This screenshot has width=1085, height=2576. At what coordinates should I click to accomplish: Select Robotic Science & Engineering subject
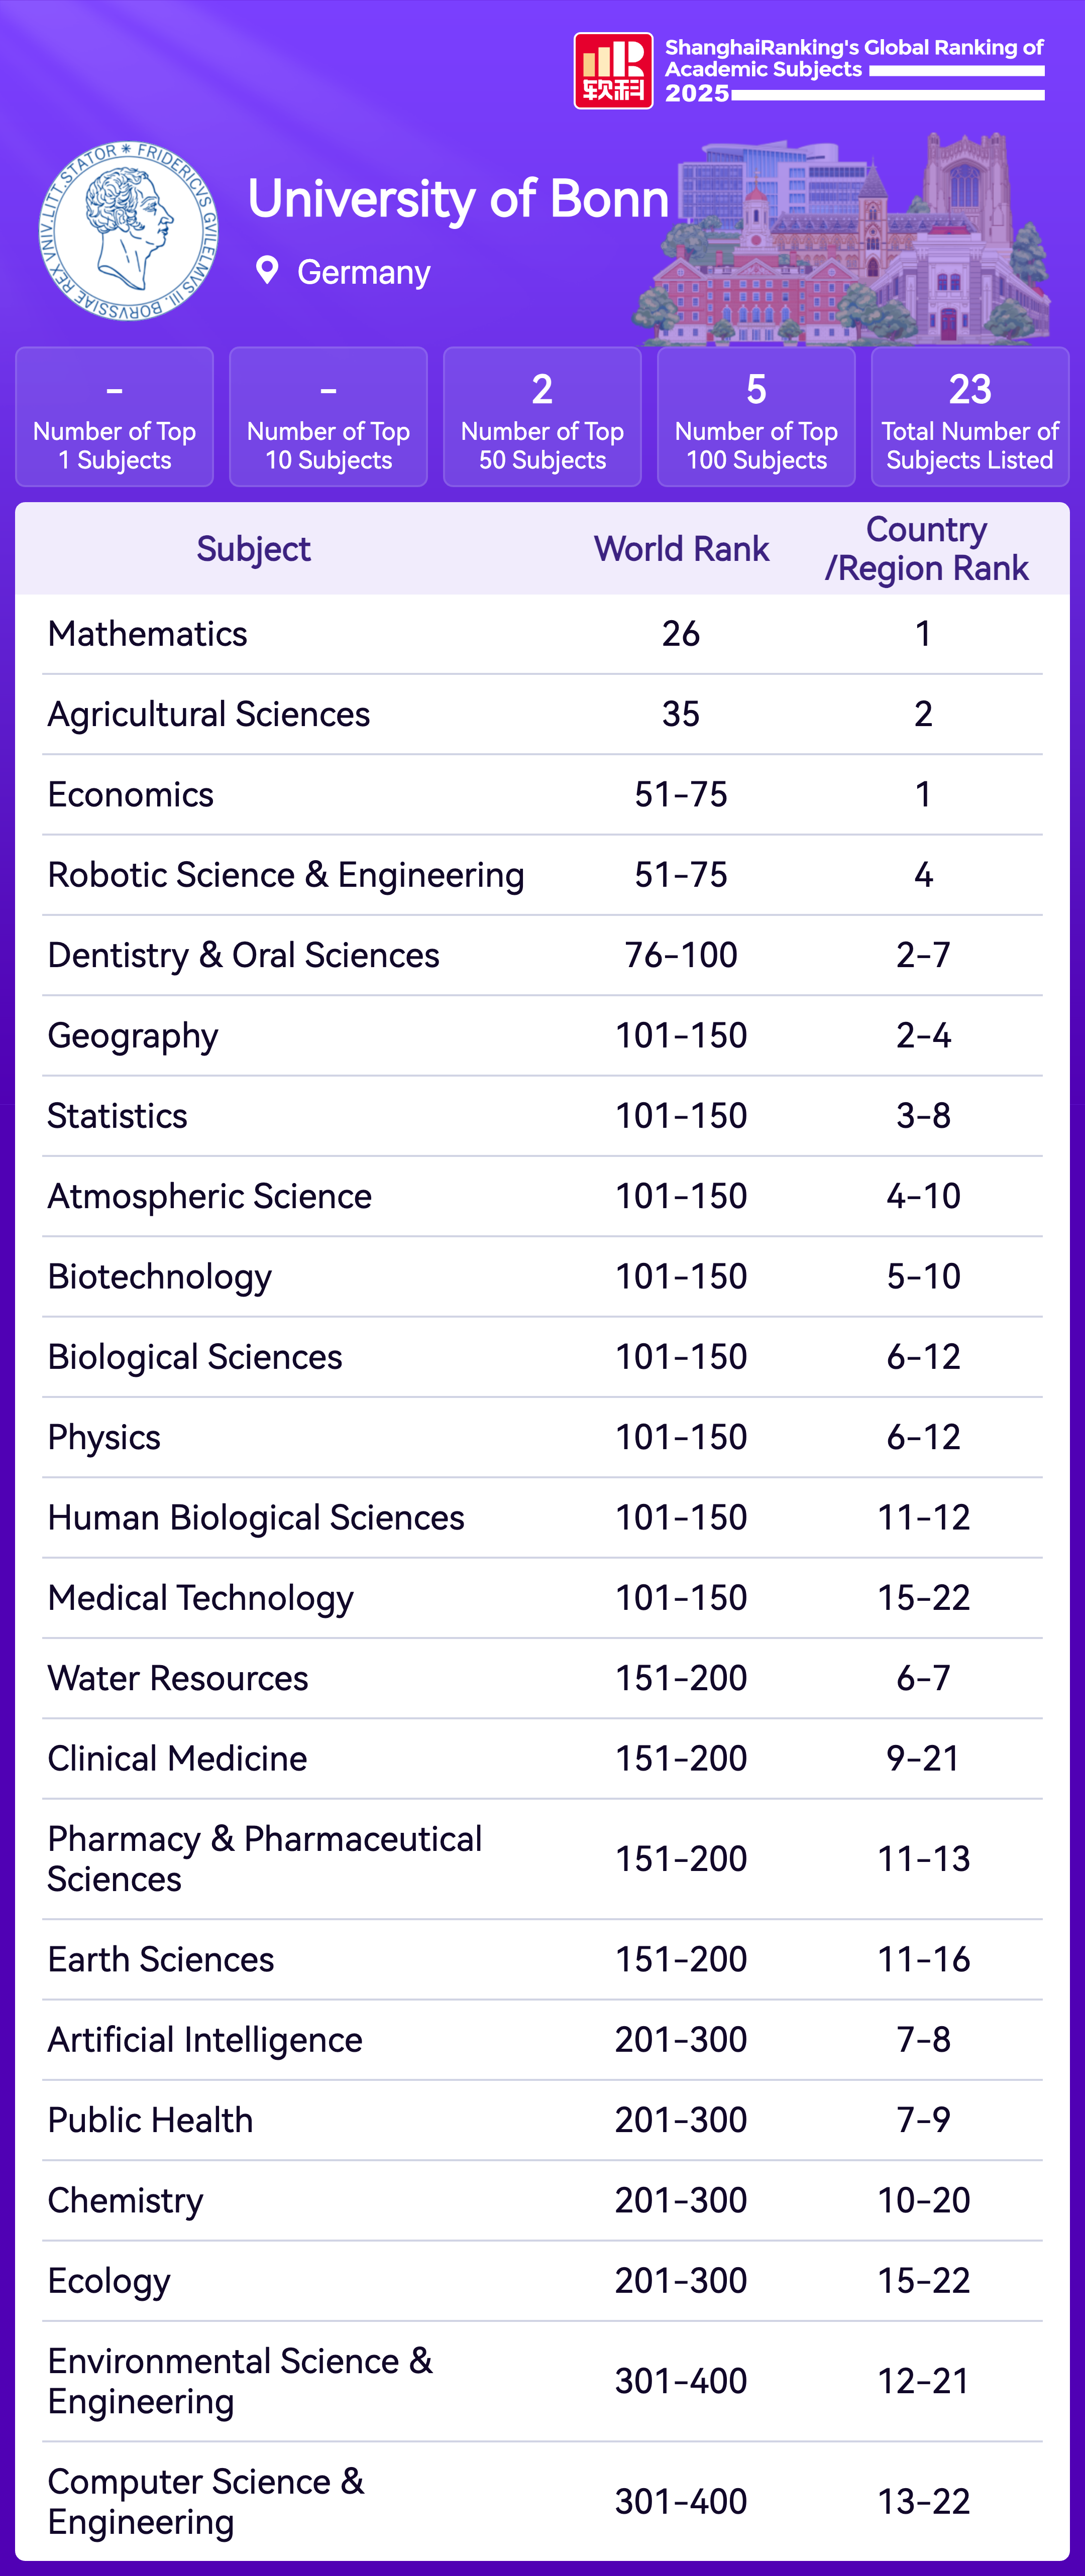click(x=286, y=875)
